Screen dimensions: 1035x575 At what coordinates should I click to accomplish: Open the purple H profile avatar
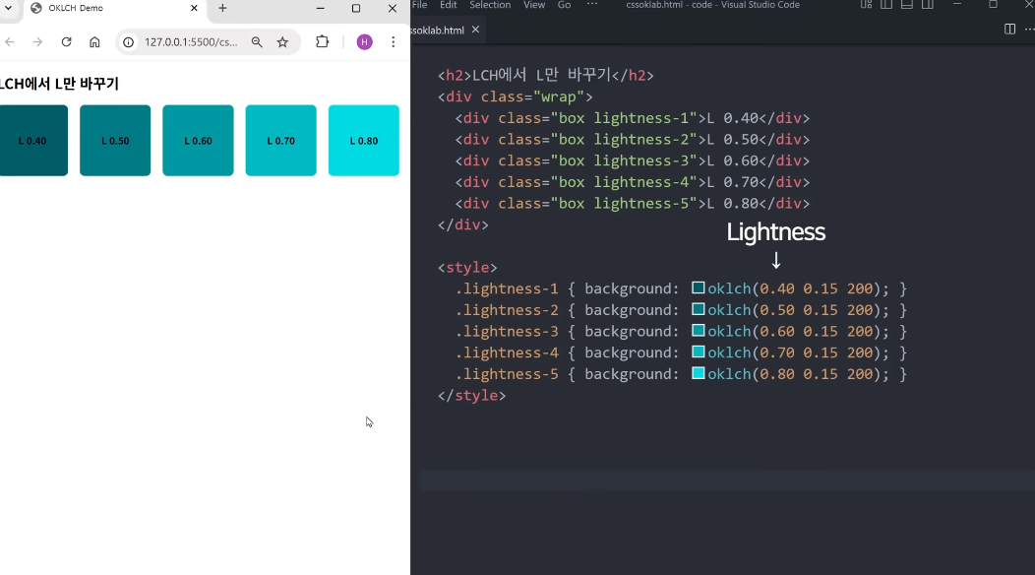(364, 42)
